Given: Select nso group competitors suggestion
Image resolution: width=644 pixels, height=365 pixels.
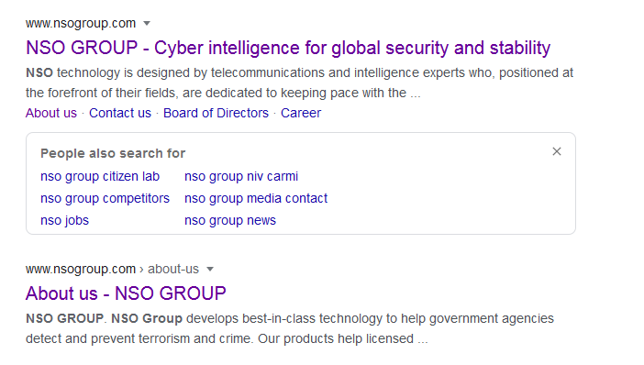Looking at the screenshot, I should coord(105,199).
